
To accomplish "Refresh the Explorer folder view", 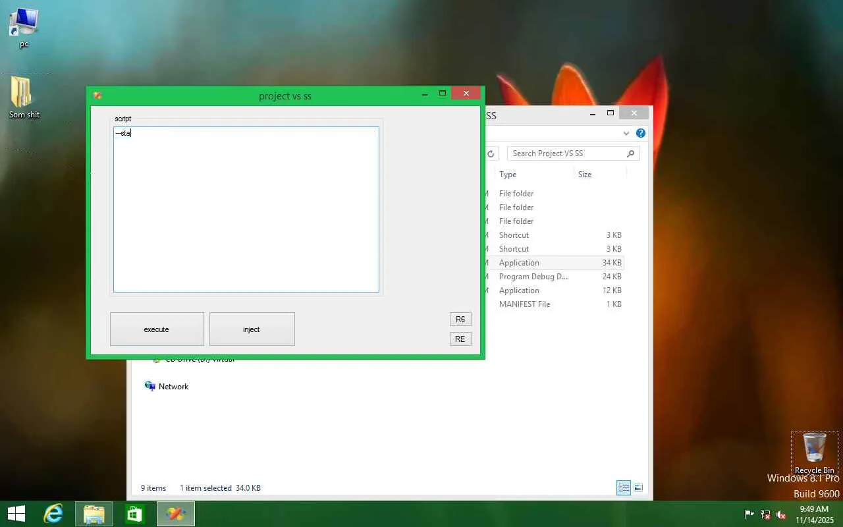I will click(x=491, y=153).
